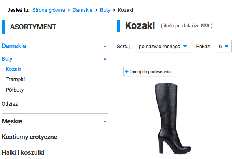Image resolution: width=232 pixels, height=159 pixels.
Task: Open the Pokaż items-per-page dropdown
Action: pos(223,46)
